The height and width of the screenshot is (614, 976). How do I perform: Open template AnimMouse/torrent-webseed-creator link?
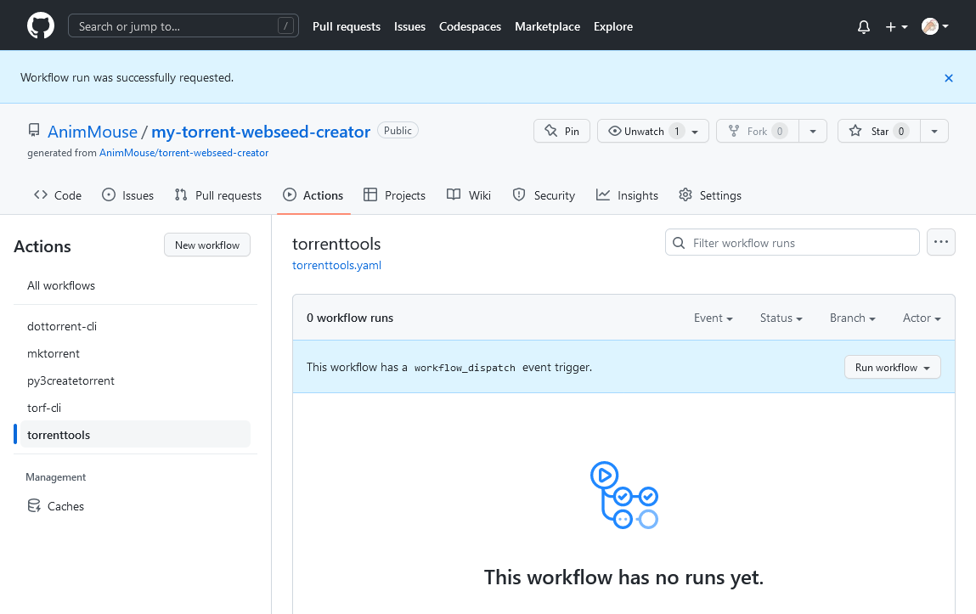coord(183,153)
